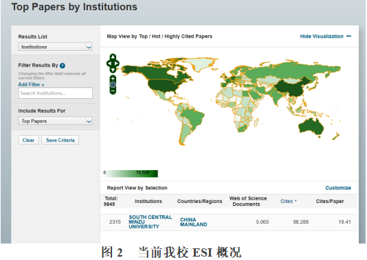Click the Countries/Regions column header

[x=199, y=201]
